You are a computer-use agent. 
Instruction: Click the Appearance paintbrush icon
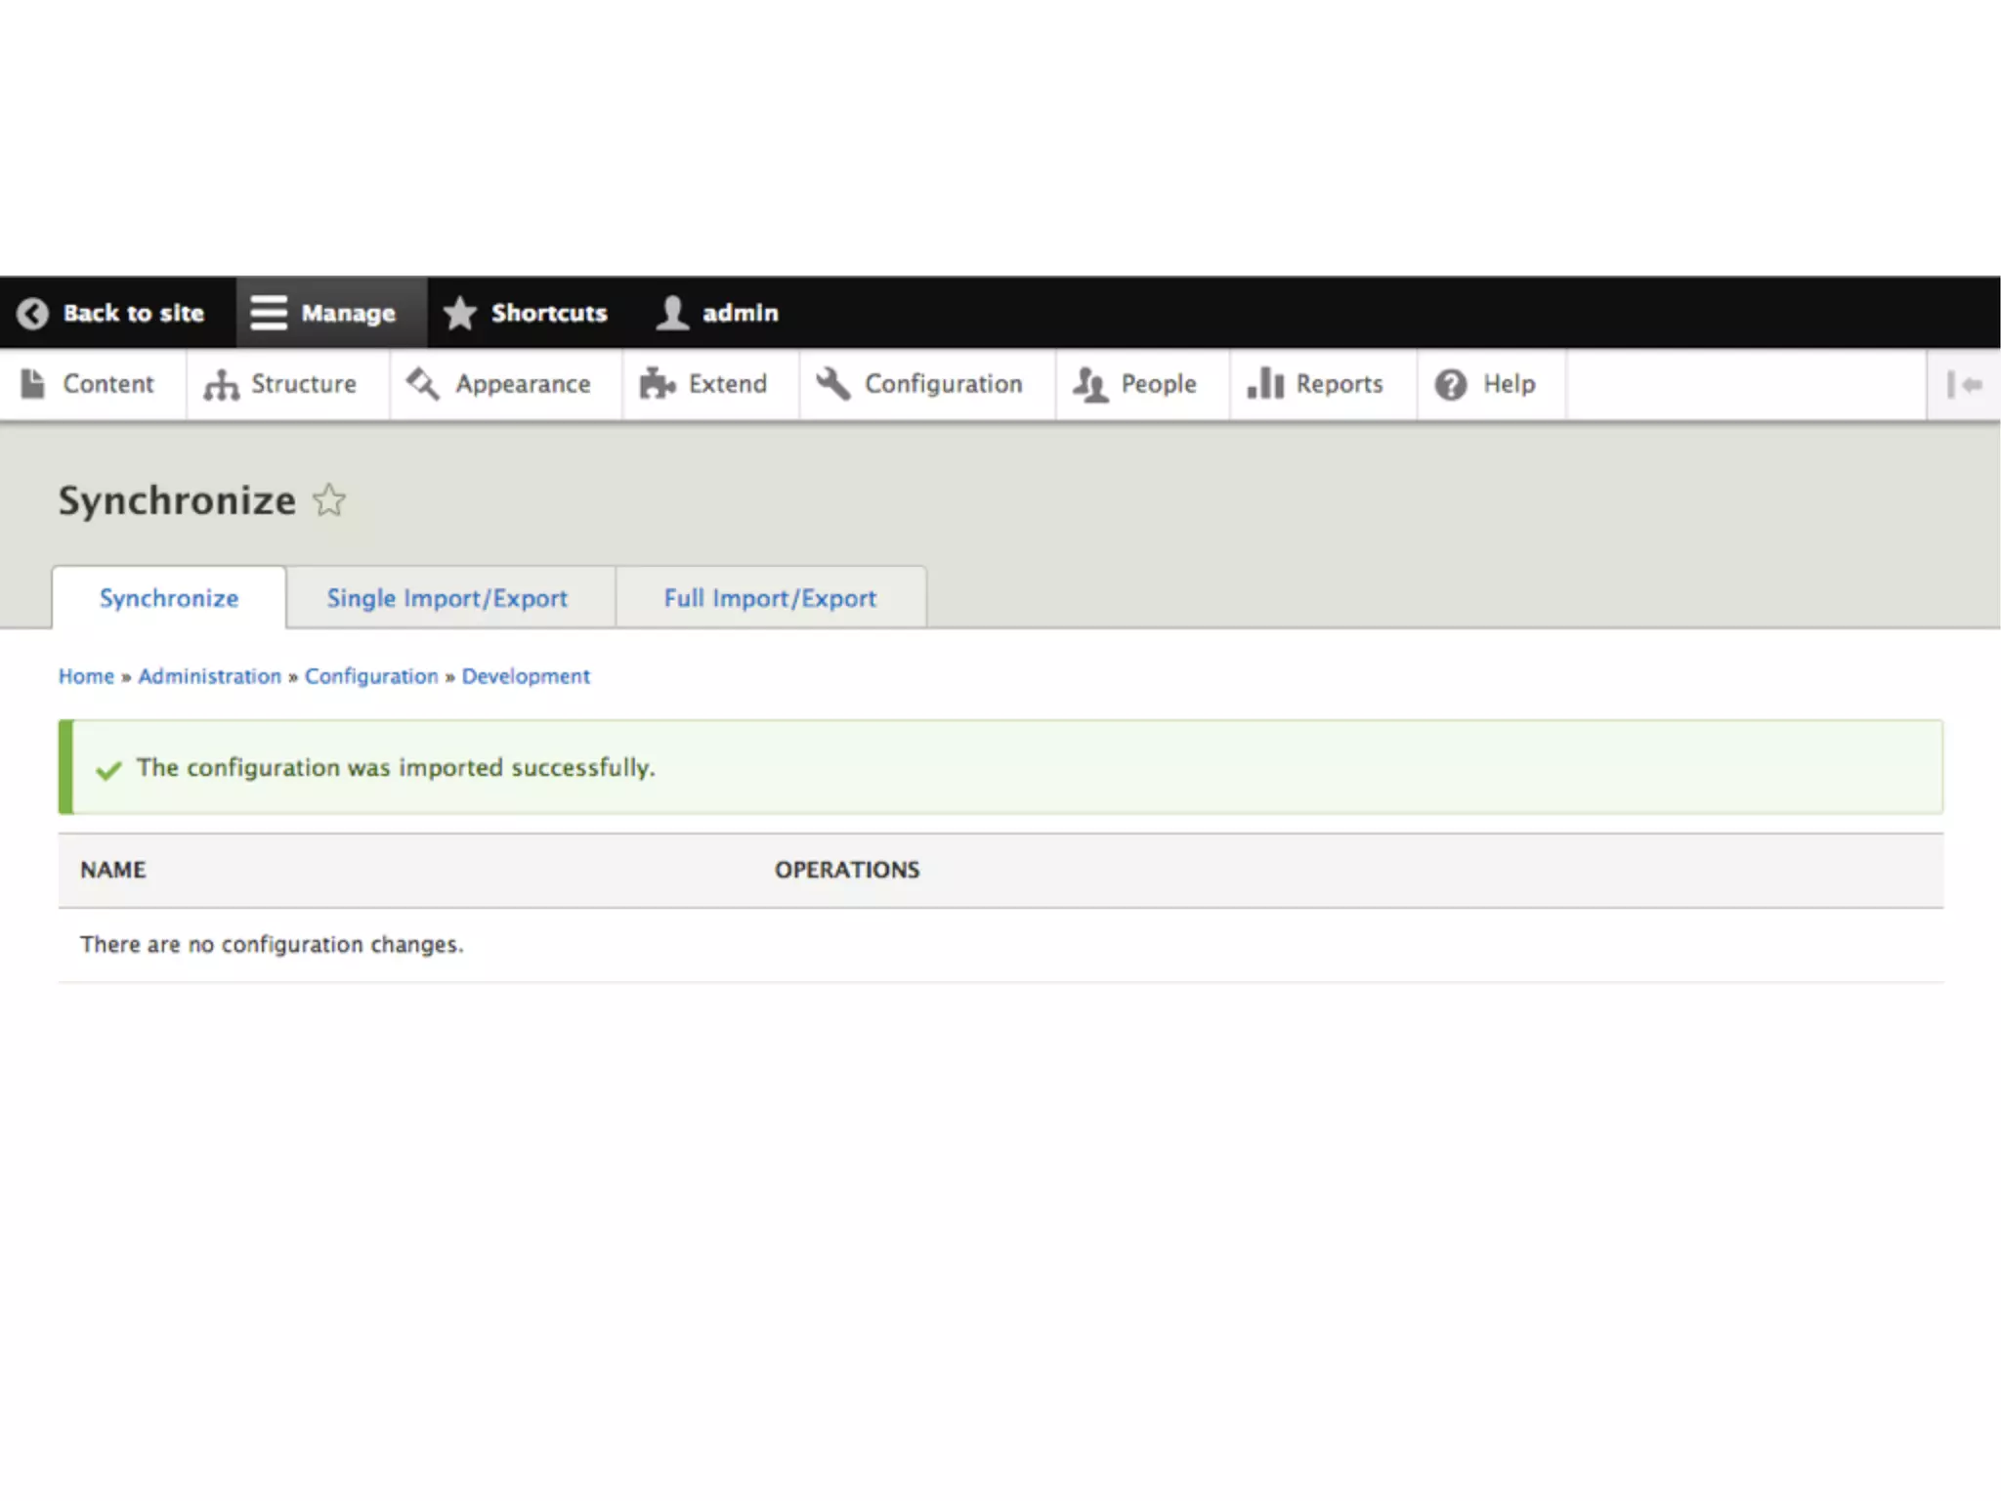[423, 384]
